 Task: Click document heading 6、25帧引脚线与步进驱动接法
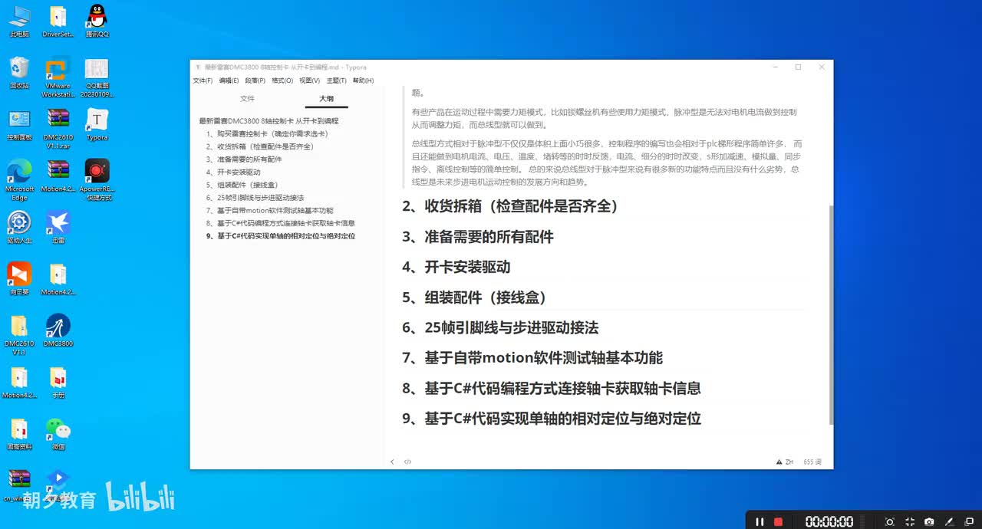click(x=499, y=328)
